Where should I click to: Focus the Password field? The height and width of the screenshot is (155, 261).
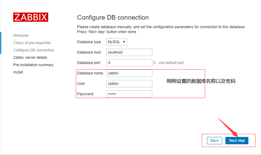click(x=129, y=94)
